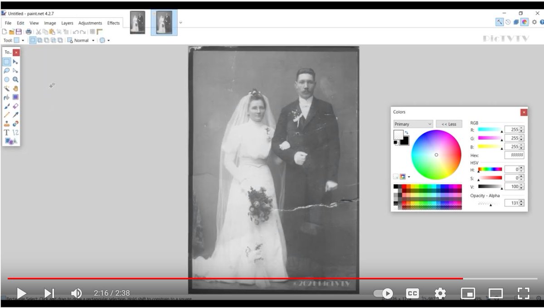544x308 pixels.
Task: Select the Rectangle Select tool
Action: 7,62
